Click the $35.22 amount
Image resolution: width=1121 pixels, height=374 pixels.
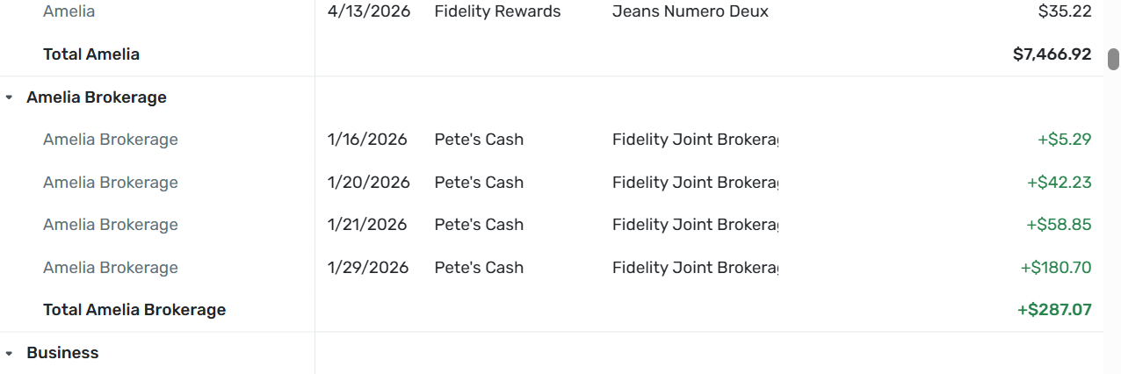point(1064,11)
